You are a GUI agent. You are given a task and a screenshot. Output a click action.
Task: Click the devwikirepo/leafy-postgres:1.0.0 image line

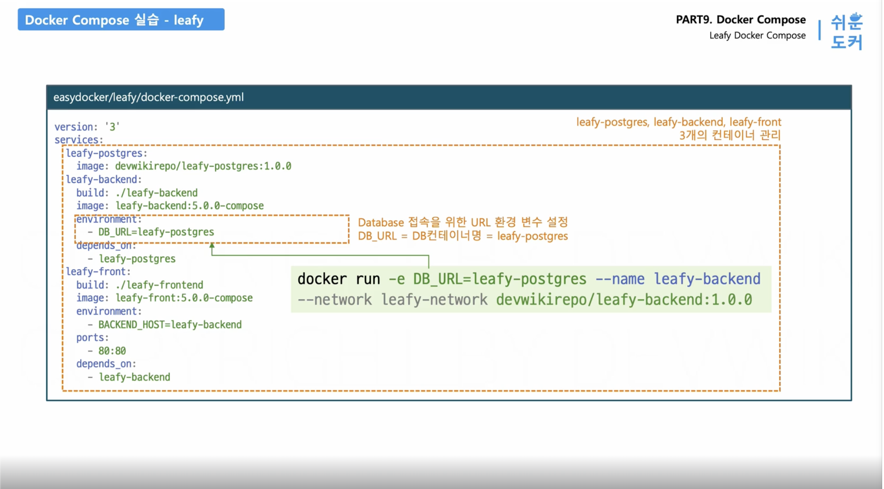[183, 166]
